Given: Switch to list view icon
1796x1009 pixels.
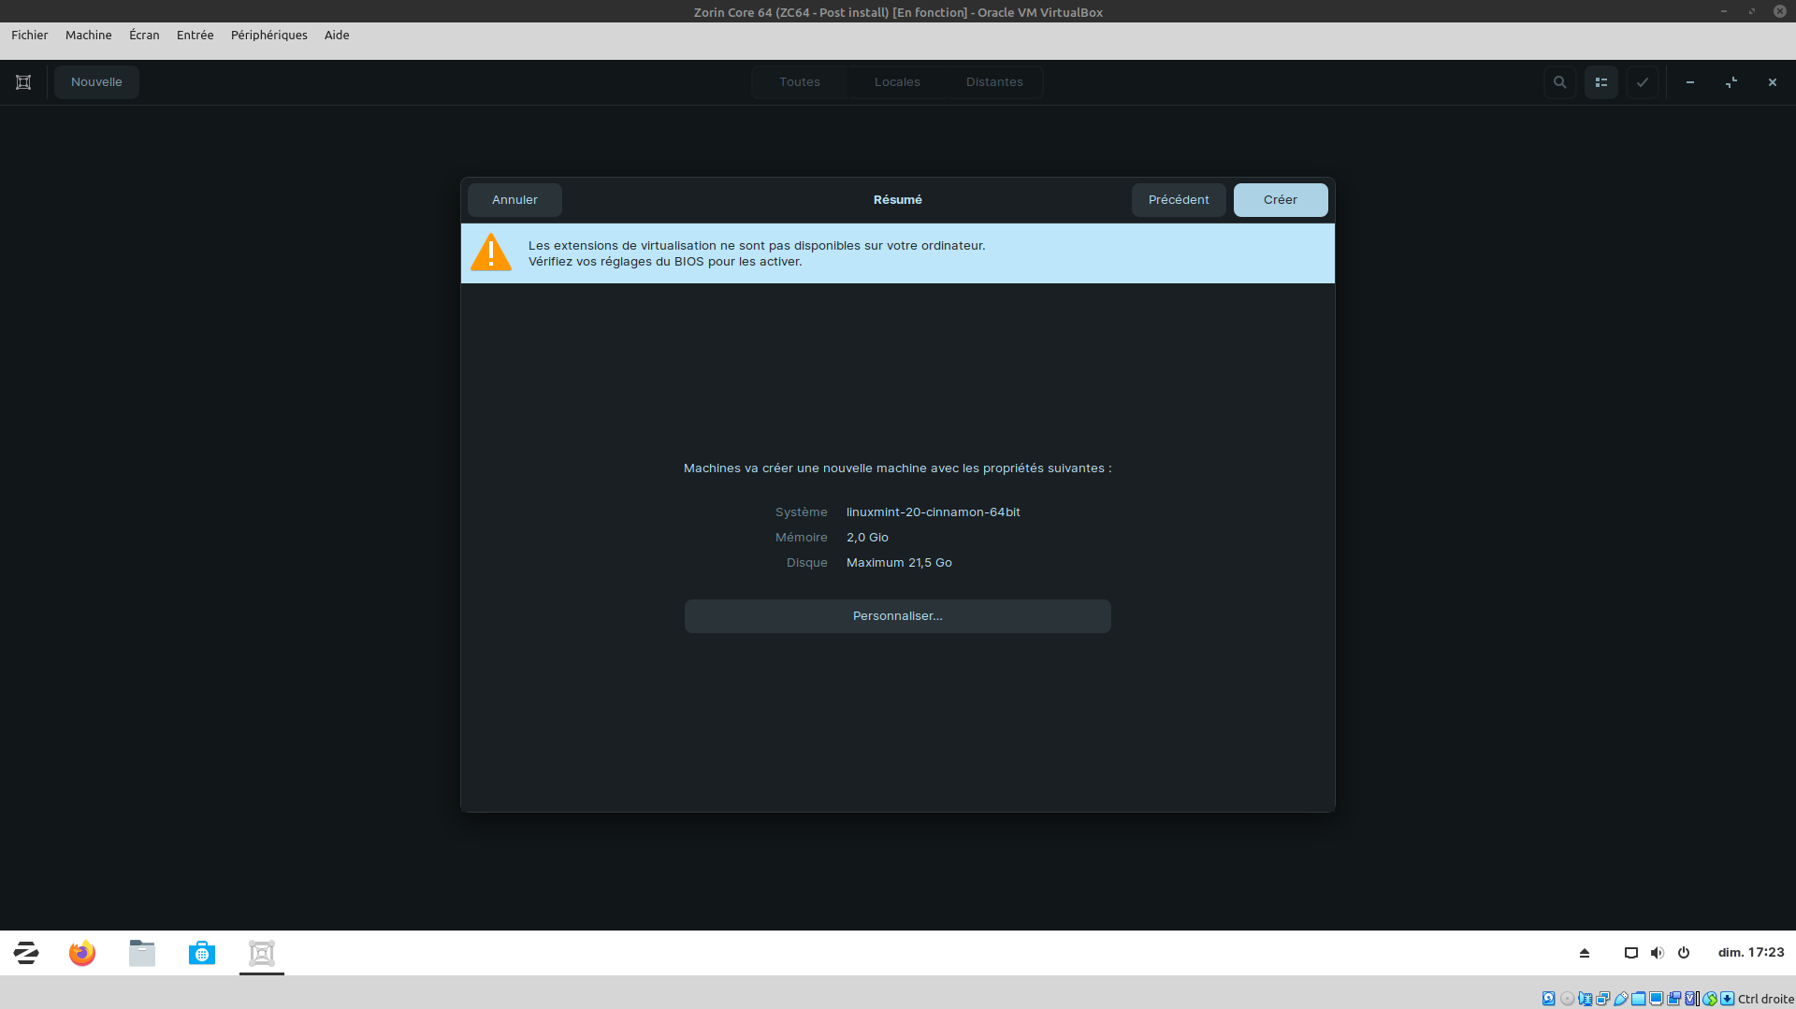Looking at the screenshot, I should (x=1600, y=82).
